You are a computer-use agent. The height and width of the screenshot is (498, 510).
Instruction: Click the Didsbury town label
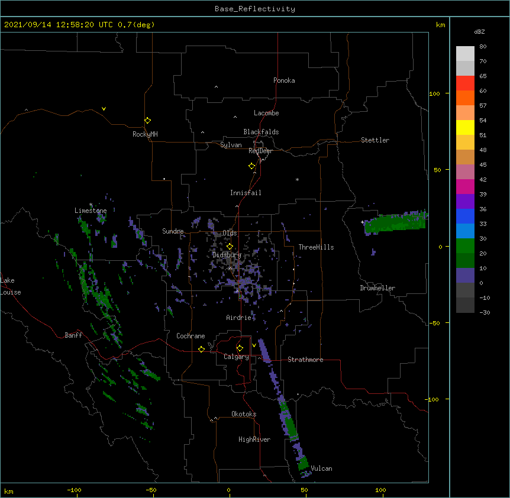(x=227, y=255)
